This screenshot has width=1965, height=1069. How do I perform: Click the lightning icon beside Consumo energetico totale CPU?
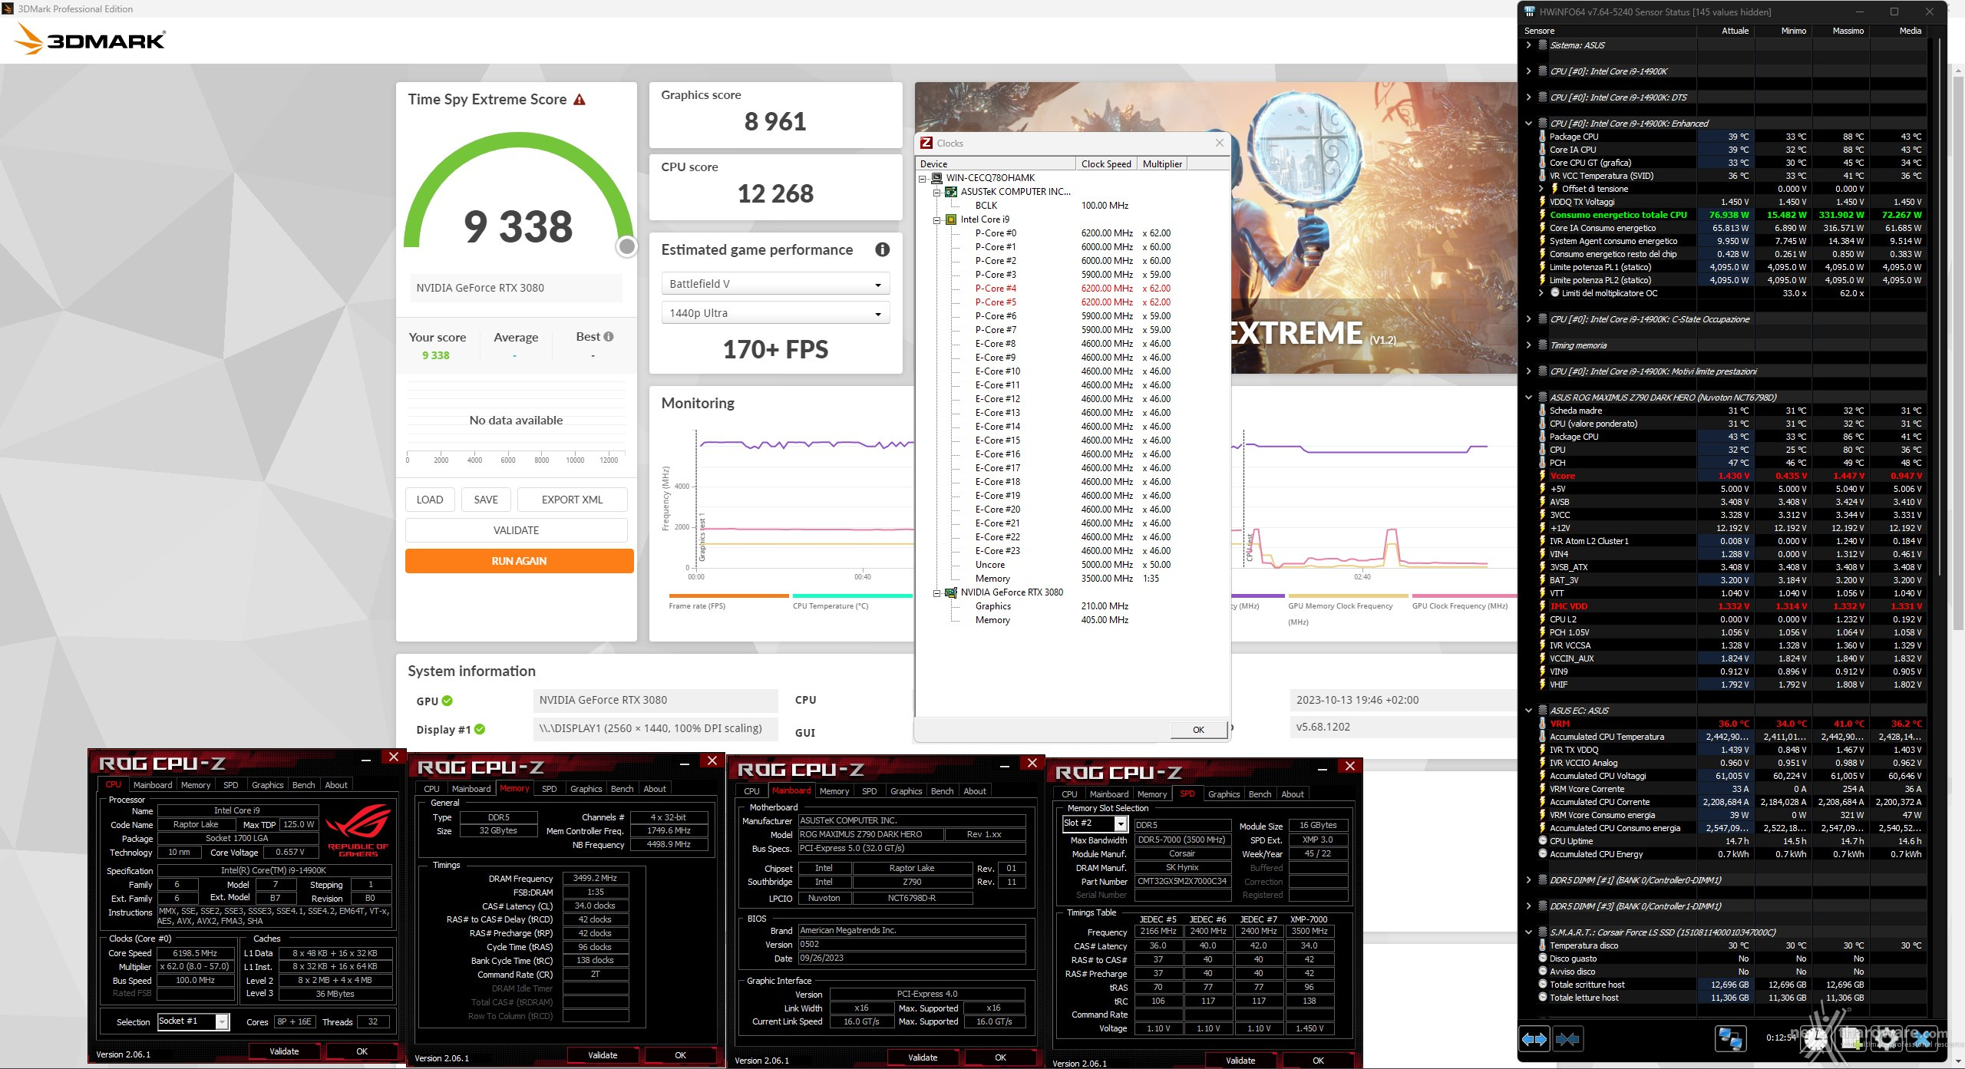1542,215
